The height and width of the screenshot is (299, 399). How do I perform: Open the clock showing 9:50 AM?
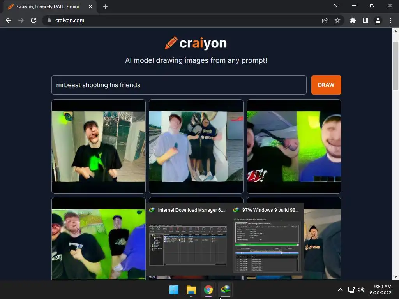380,290
